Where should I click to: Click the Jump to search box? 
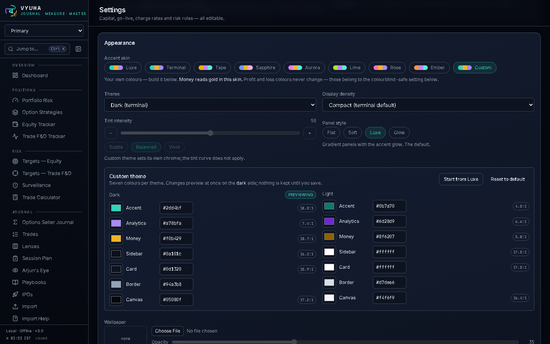tap(37, 49)
